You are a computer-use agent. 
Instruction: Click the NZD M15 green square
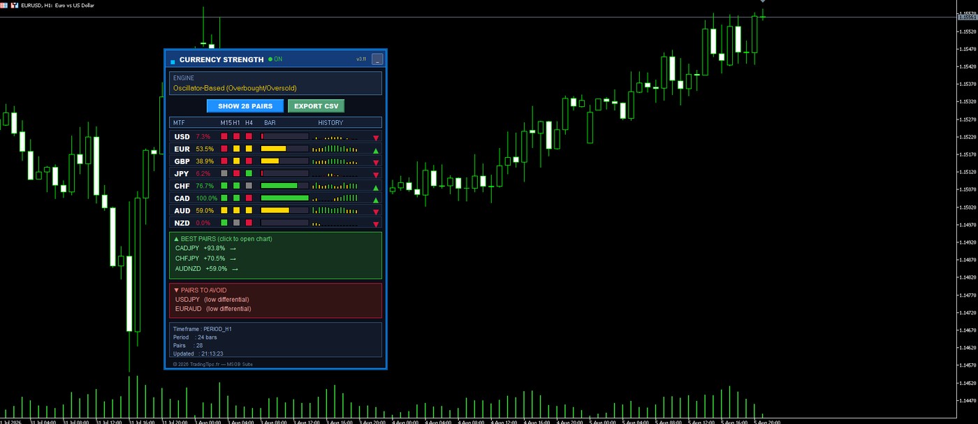[224, 223]
